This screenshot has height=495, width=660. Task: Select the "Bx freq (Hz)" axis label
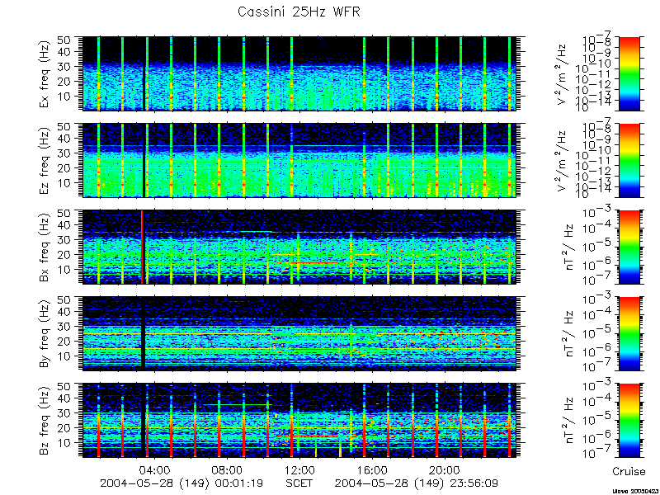pos(45,247)
